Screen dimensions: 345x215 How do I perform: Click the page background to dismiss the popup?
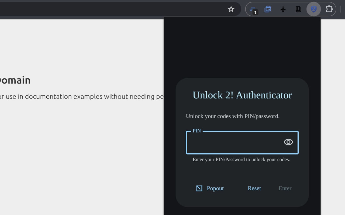81,161
